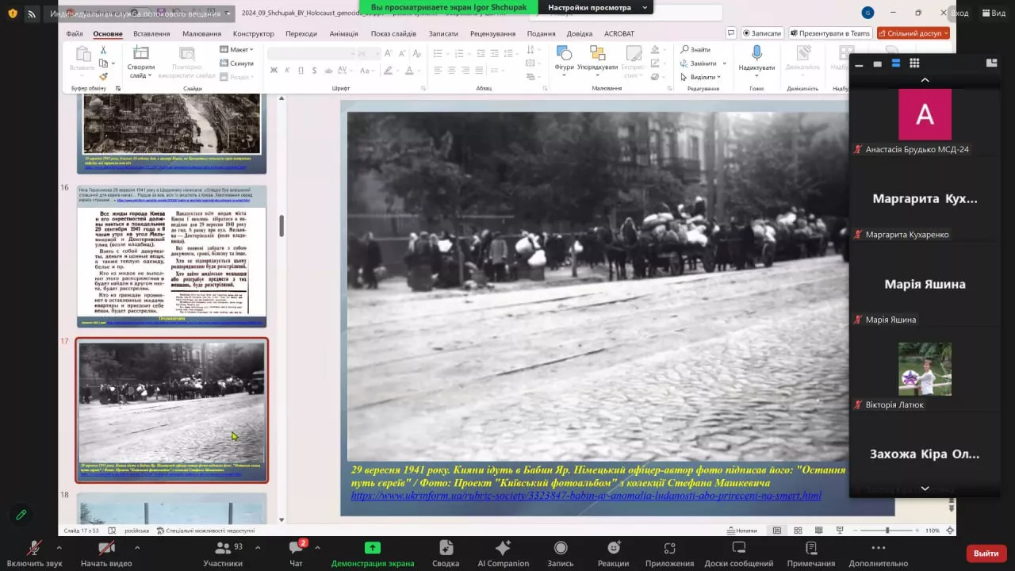This screenshot has height=571, width=1015.
Task: Switch to Вставлення ribbon tab
Action: pyautogui.click(x=151, y=33)
